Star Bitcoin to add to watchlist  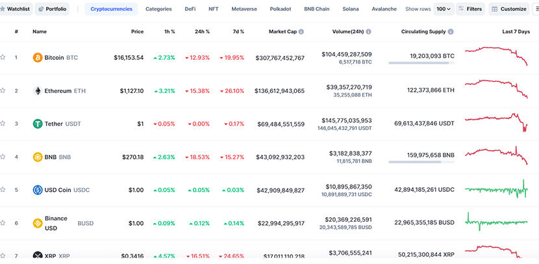(x=3, y=57)
